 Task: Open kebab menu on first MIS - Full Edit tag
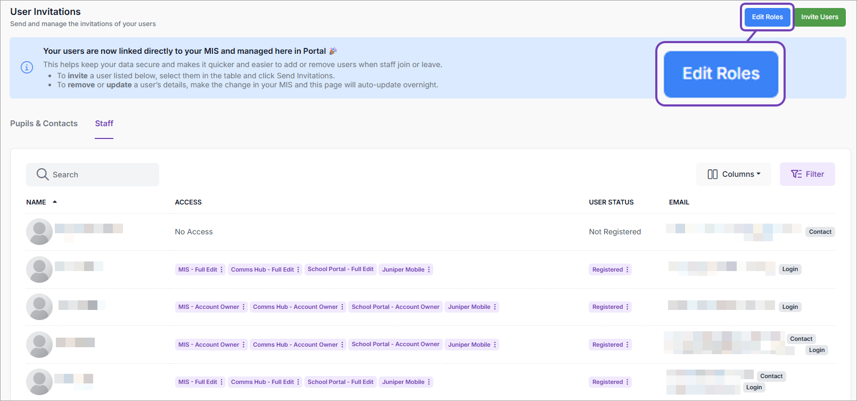[x=222, y=269]
